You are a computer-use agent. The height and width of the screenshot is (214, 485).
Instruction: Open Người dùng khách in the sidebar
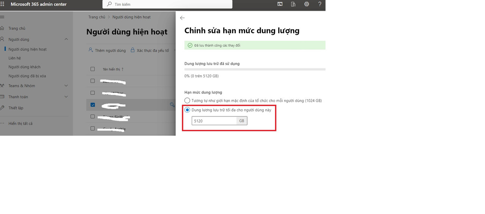click(x=25, y=67)
